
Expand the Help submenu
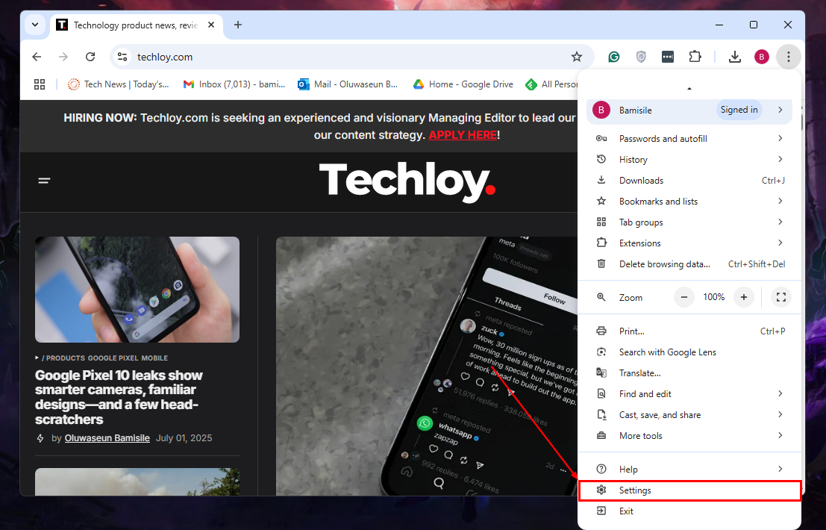point(689,469)
